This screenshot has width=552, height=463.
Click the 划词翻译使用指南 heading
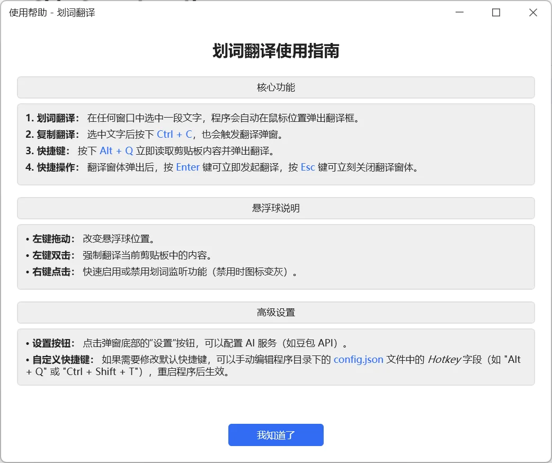[276, 51]
